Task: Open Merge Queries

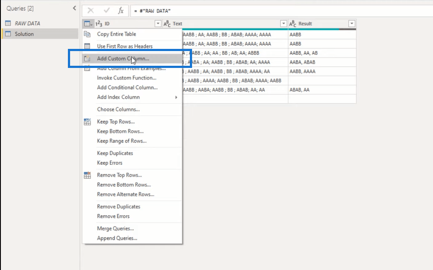Action: (115, 228)
